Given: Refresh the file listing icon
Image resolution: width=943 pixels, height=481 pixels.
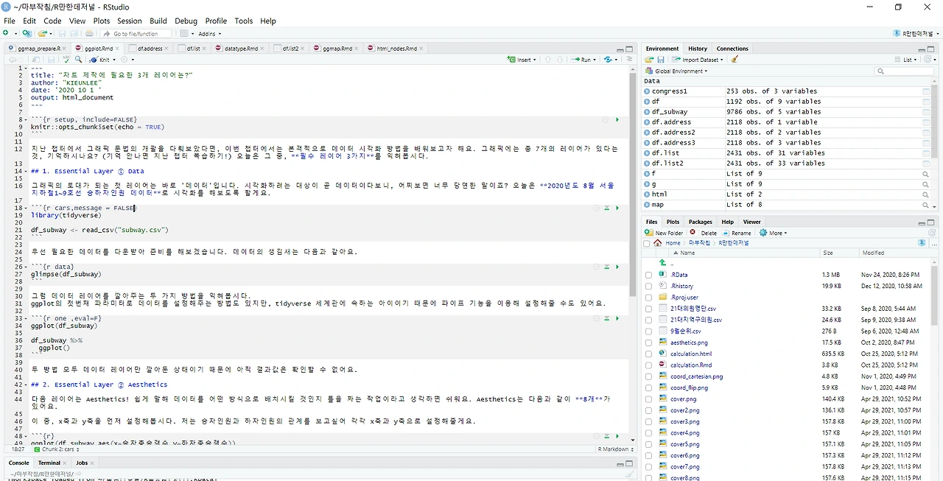Looking at the screenshot, I should 931,233.
